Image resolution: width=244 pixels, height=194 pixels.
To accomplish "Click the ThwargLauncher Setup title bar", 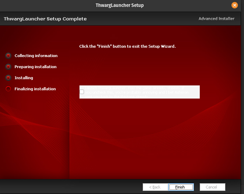I will click(x=120, y=5).
